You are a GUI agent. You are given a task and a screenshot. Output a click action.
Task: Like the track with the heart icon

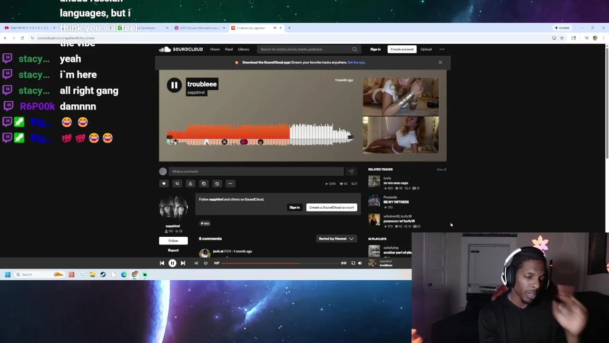pos(164,184)
